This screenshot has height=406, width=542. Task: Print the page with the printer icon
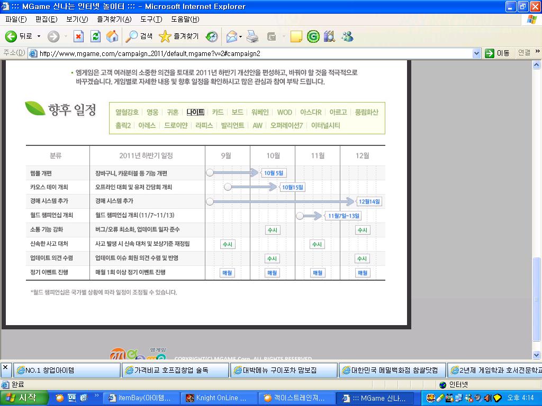[252, 36]
